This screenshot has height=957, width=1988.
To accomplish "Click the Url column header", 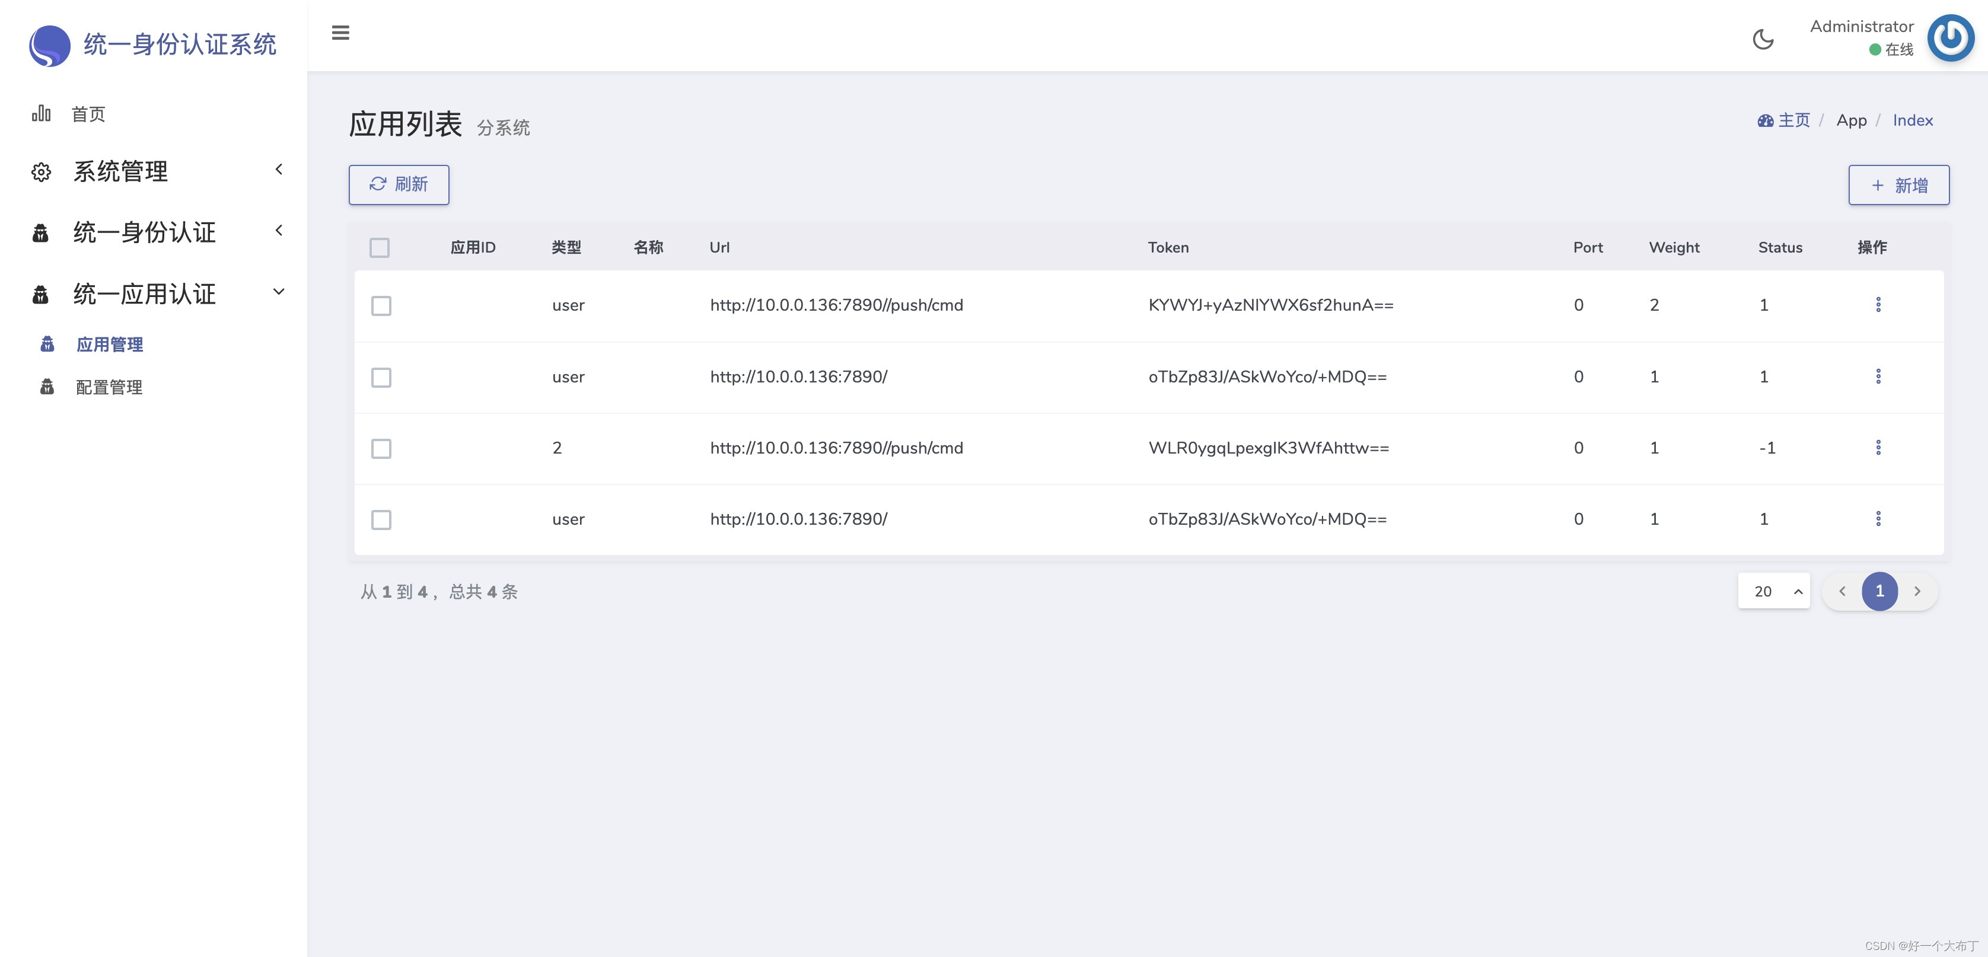I will click(719, 247).
